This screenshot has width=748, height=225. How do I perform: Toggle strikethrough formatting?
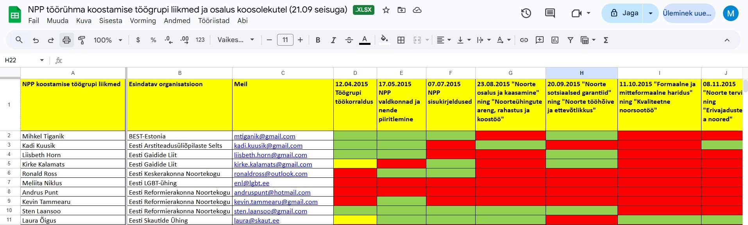pos(349,40)
